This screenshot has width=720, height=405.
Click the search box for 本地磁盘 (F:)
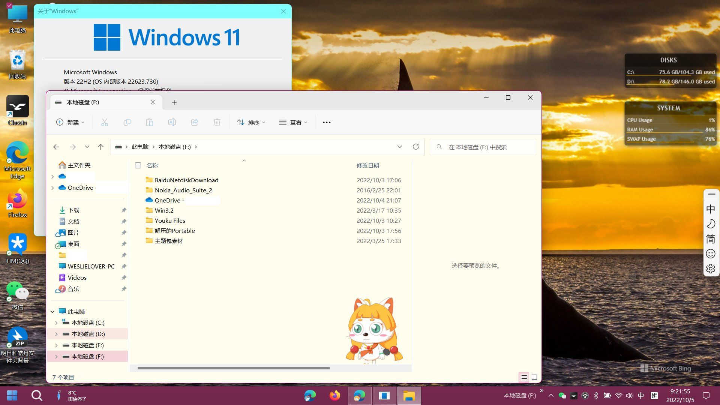(483, 147)
